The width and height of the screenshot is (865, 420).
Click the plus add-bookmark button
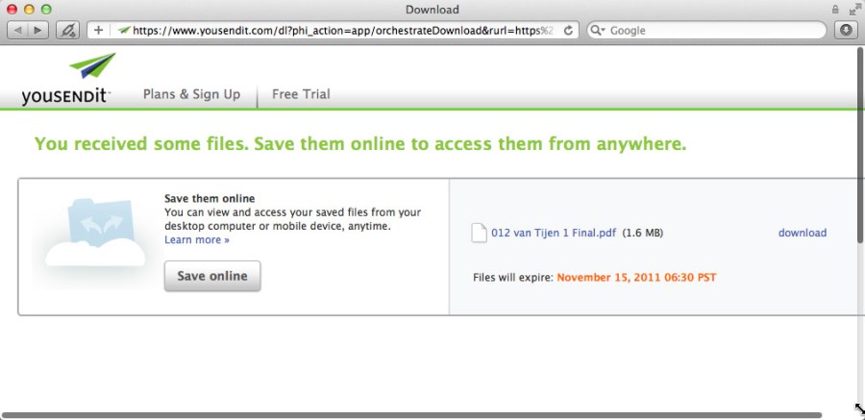pos(99,30)
